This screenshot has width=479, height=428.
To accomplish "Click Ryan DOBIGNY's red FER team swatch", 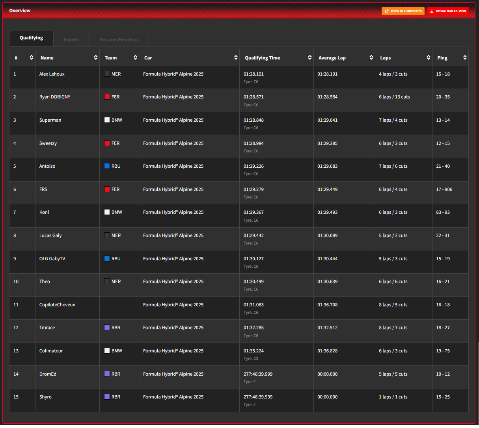I will (x=107, y=97).
